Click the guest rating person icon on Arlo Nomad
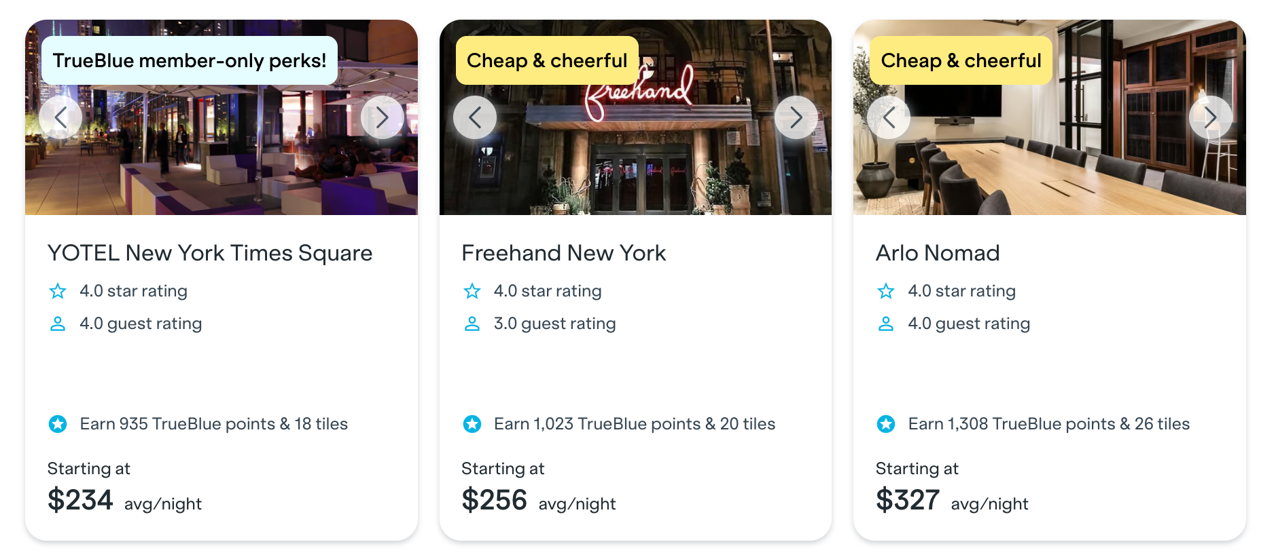The width and height of the screenshot is (1276, 559). tap(887, 324)
